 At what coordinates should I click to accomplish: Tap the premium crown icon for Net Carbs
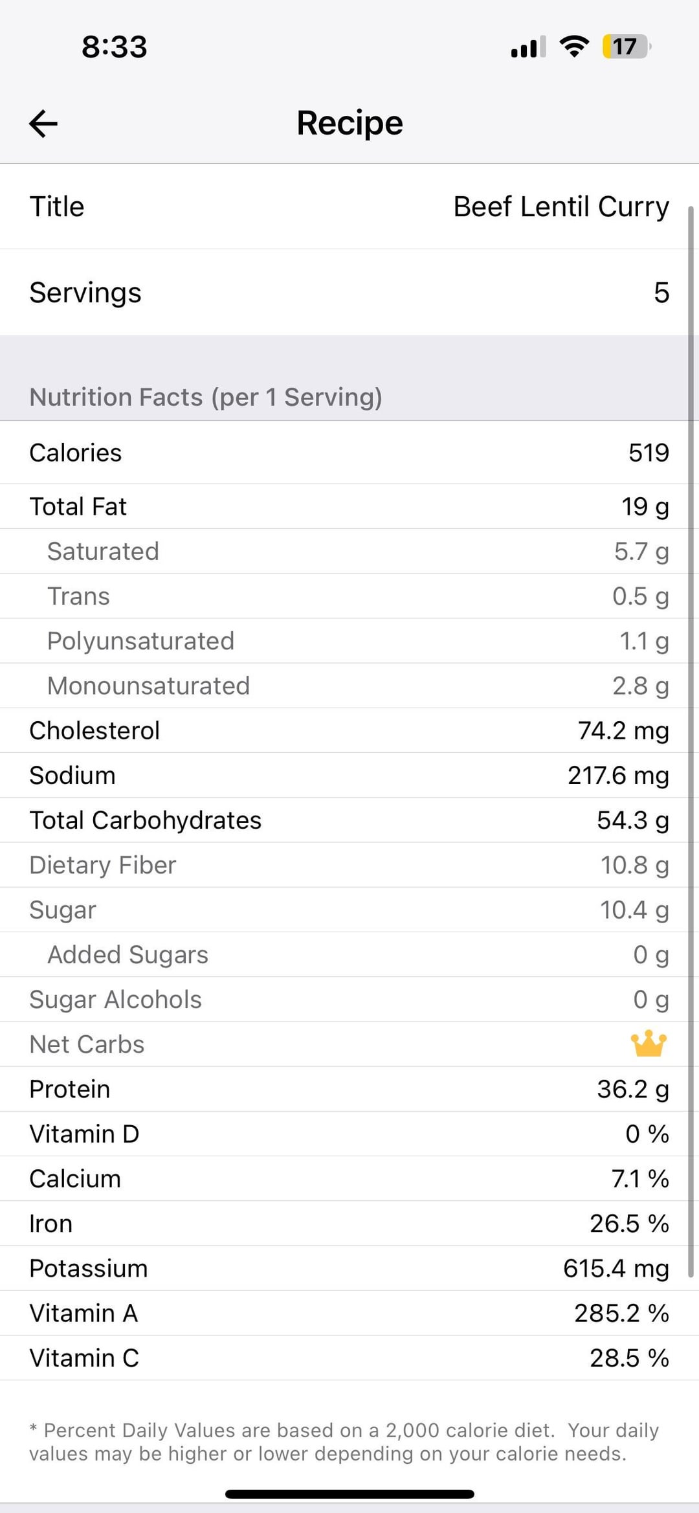[x=648, y=1044]
